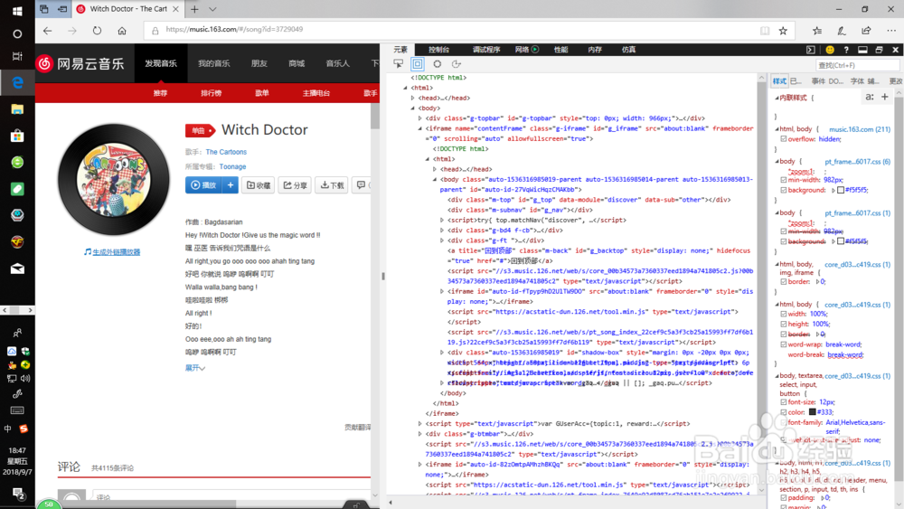Open artist link The Cartoons
The height and width of the screenshot is (509, 904).
226,152
